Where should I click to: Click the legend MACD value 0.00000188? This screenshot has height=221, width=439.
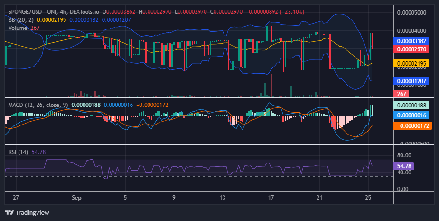(x=86, y=105)
